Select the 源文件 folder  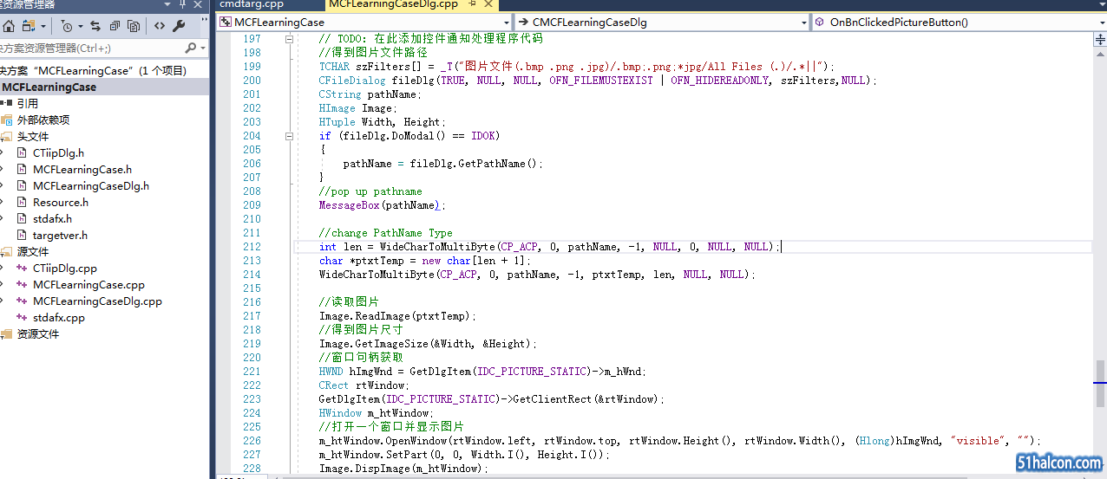(33, 251)
